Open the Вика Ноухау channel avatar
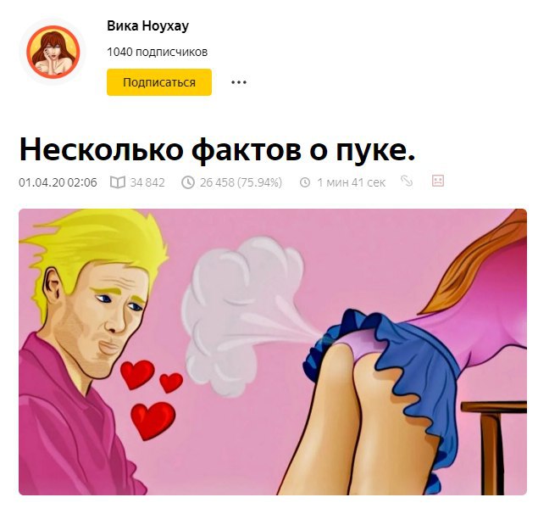Image resolution: width=538 pixels, height=514 pixels. click(x=53, y=52)
